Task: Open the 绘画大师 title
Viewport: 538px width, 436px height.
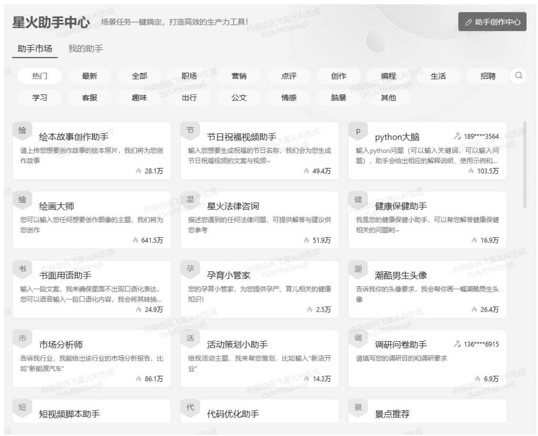Action: tap(56, 207)
